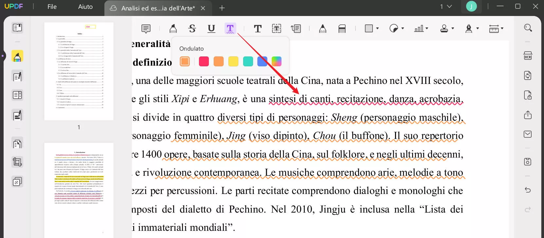Viewport: 544px width, 238px height.
Task: Click the word "Sheng" in the document
Action: click(344, 118)
